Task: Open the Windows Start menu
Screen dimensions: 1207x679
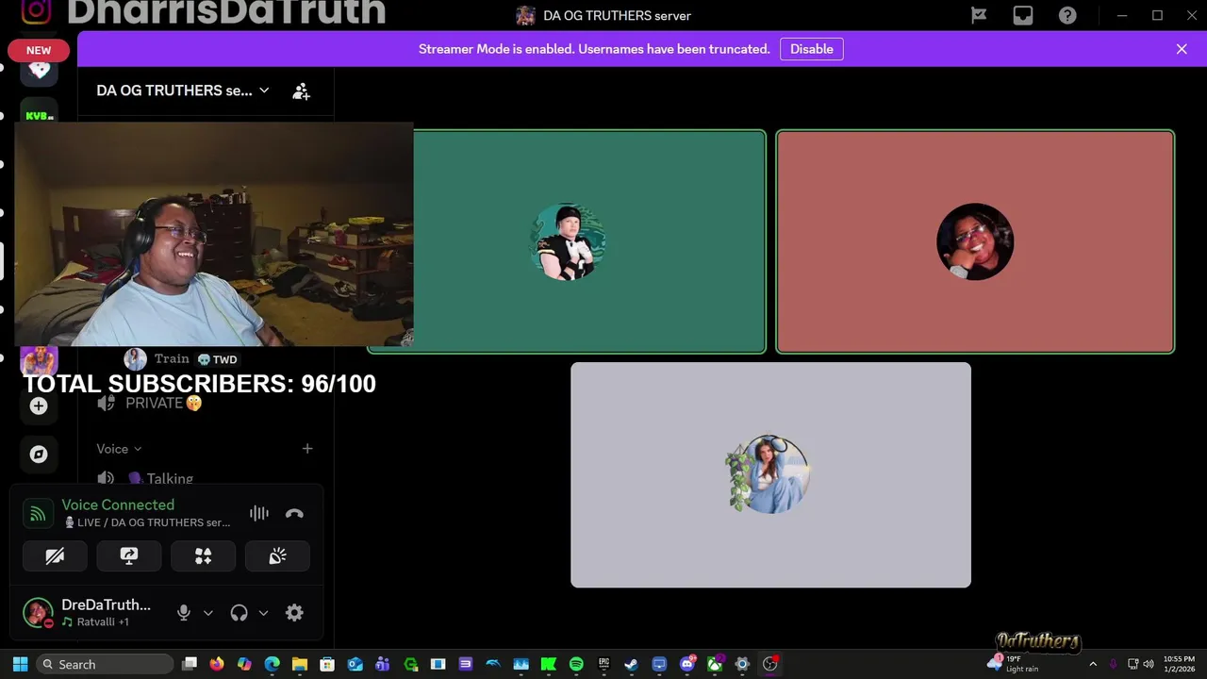Action: (20, 664)
